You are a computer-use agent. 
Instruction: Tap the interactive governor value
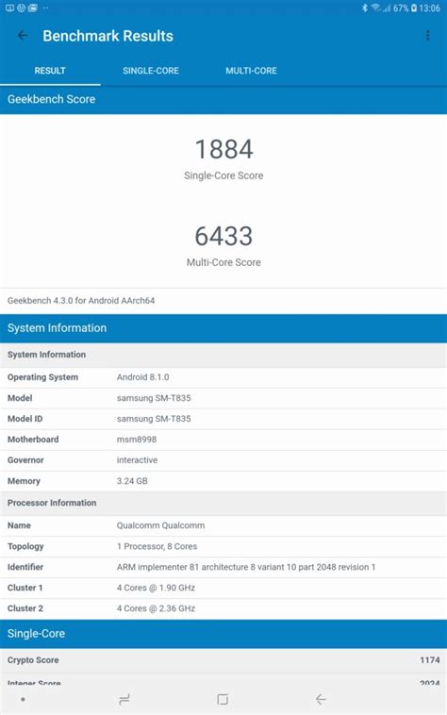tap(137, 460)
